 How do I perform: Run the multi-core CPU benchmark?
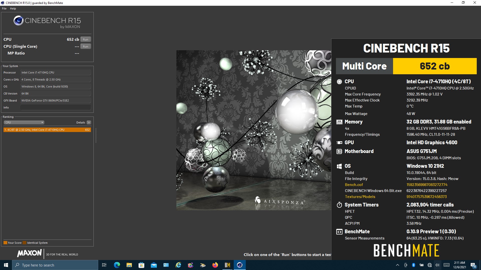pos(86,39)
